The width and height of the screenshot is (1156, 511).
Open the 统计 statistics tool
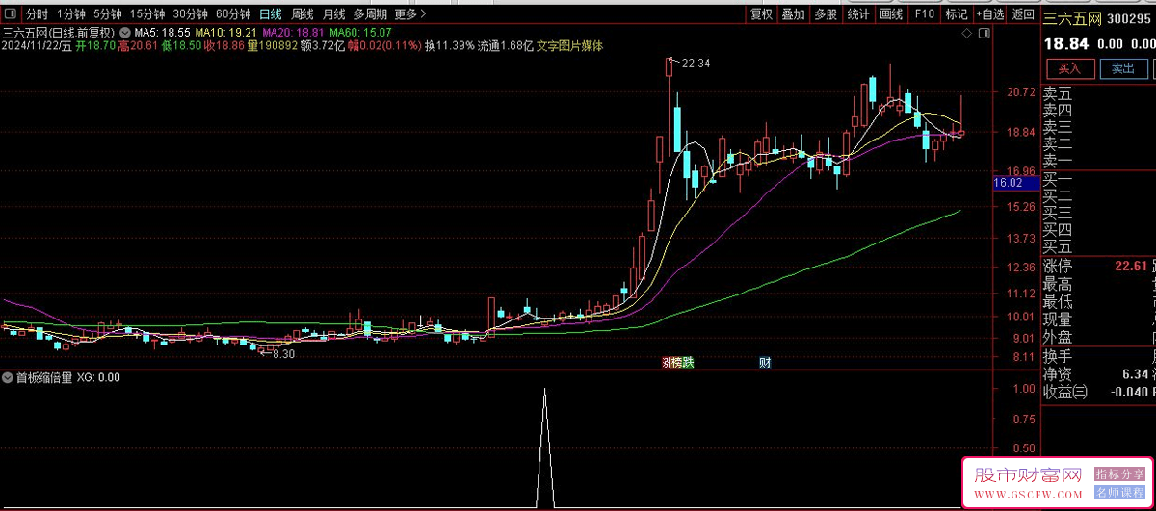pos(858,14)
